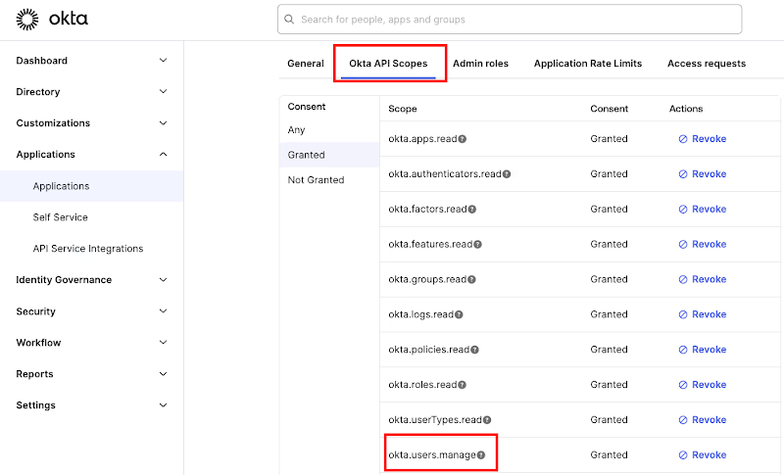Revoke the okta.authenticators.read scope

coord(703,173)
